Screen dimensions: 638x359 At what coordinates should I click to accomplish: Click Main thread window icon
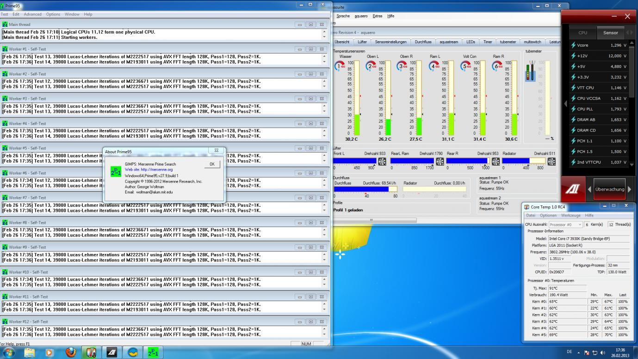[x=5, y=25]
